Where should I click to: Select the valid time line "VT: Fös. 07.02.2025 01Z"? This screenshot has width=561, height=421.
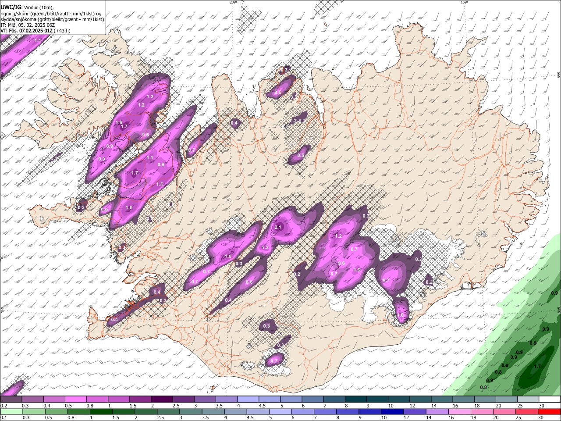click(27, 31)
